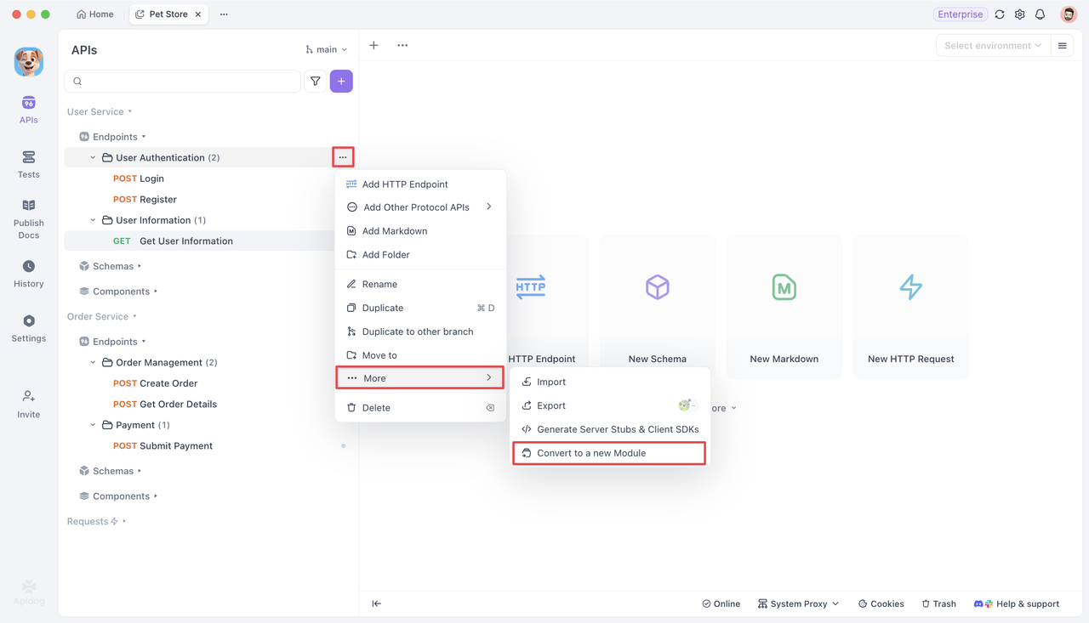Expand the main branch selector
The width and height of the screenshot is (1089, 623).
click(326, 49)
